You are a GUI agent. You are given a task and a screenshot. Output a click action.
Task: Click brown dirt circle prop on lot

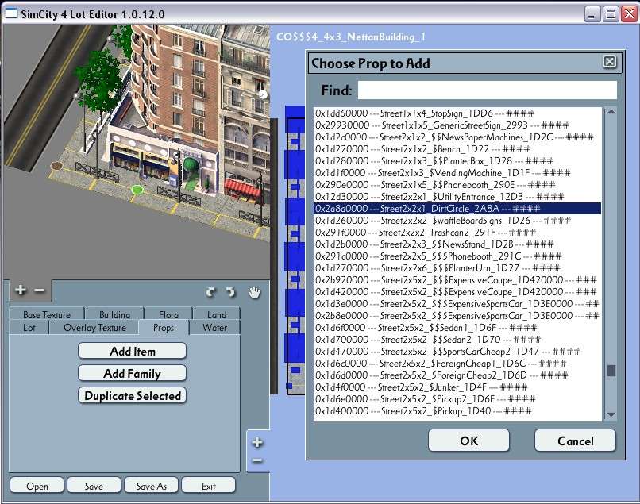[x=56, y=166]
